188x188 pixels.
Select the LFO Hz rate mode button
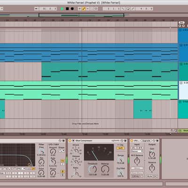point(63,161)
